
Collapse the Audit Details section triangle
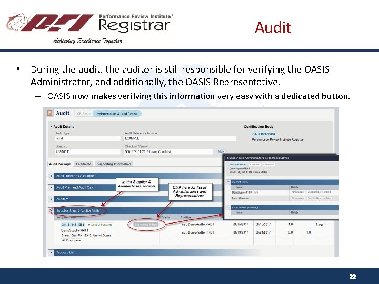tap(51, 126)
